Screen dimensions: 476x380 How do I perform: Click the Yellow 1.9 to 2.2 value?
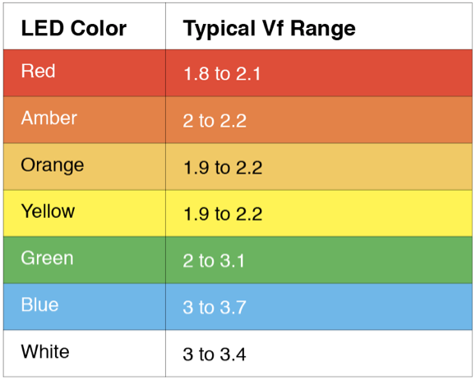(223, 214)
